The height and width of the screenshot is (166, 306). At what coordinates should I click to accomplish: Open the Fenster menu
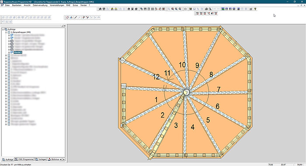coord(83,5)
